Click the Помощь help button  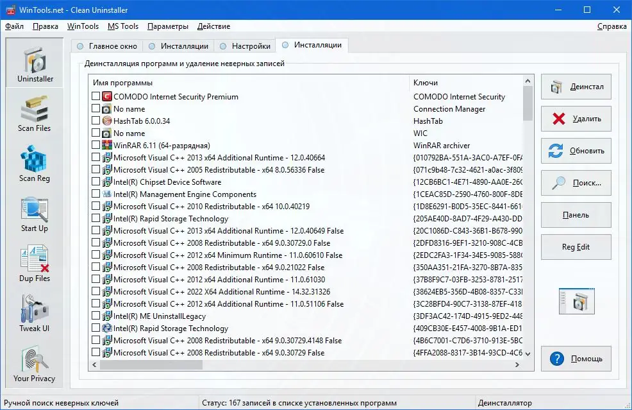click(576, 358)
